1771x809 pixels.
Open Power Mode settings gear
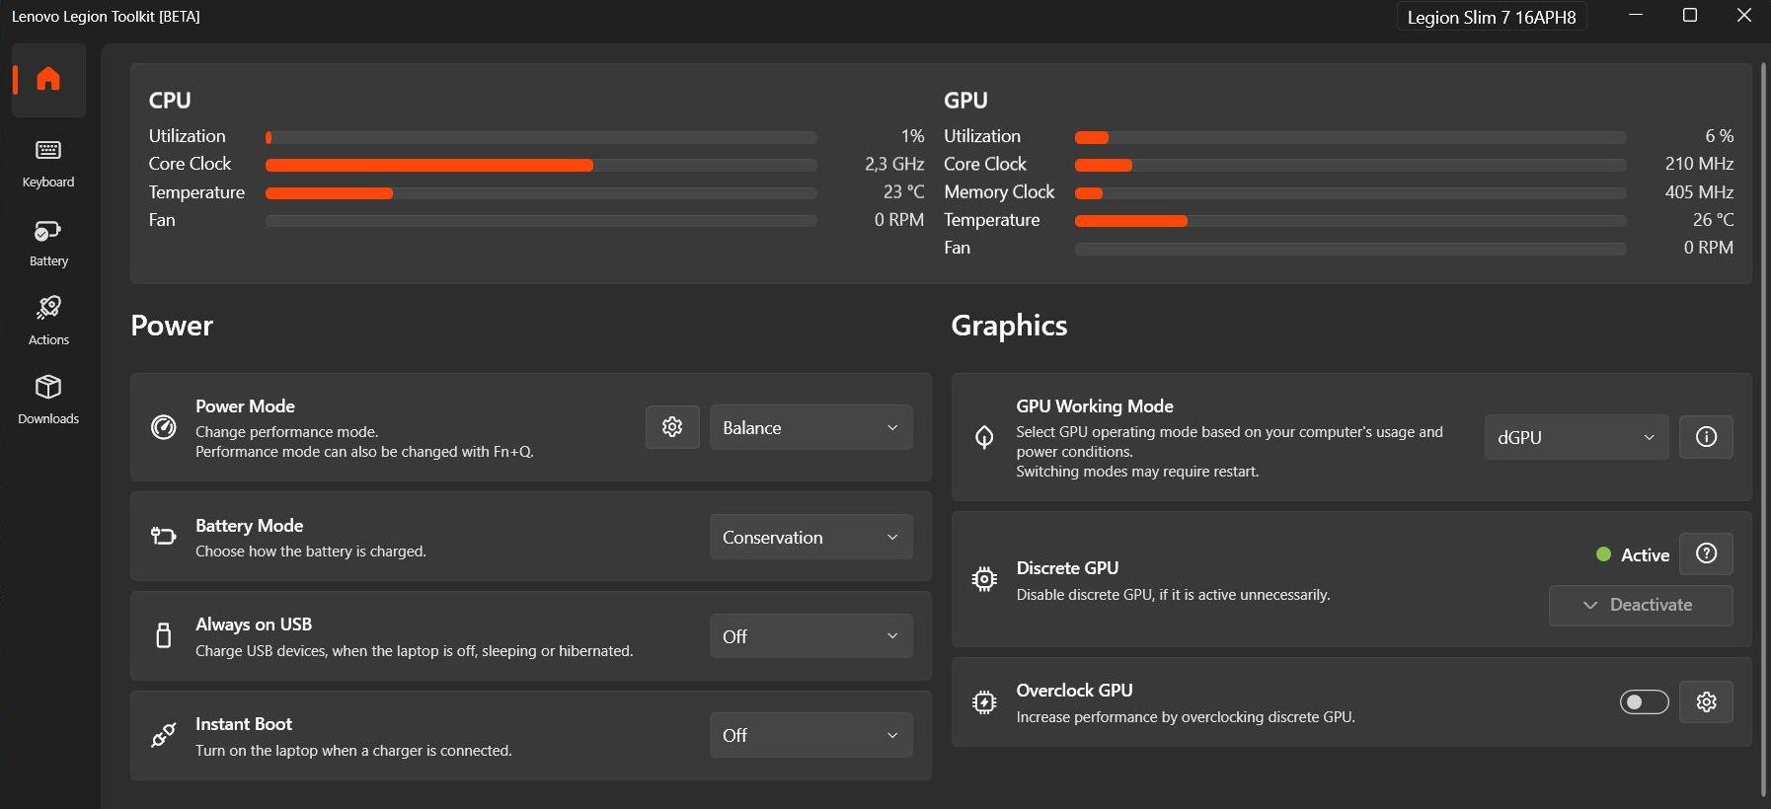click(x=672, y=427)
